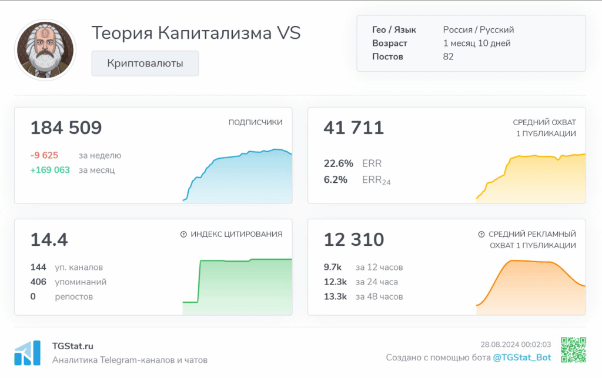Open the @TGStat_Bot link

click(521, 357)
